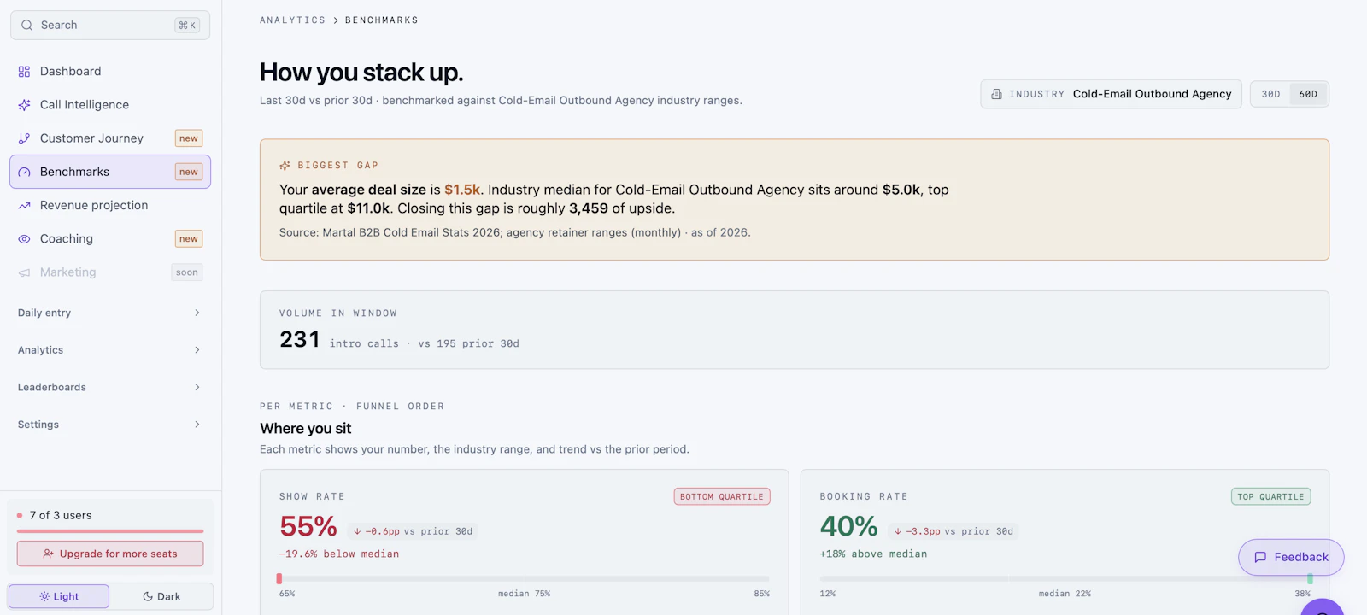Image resolution: width=1367 pixels, height=615 pixels.
Task: Click the Coaching eye icon
Action: point(24,239)
